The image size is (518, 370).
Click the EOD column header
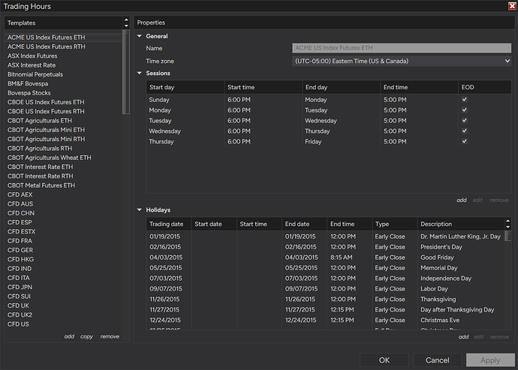coord(485,87)
